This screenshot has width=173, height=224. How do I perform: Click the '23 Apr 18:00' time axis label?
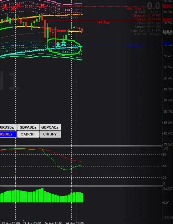pyautogui.click(x=11, y=223)
